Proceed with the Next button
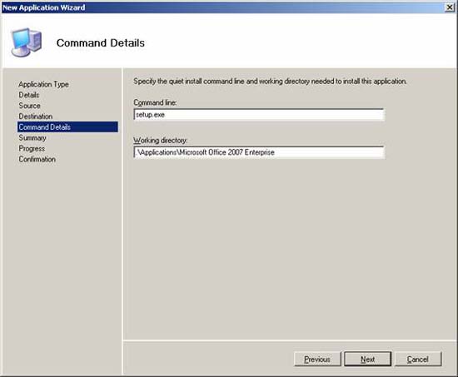This screenshot has height=377, width=458. tap(367, 360)
